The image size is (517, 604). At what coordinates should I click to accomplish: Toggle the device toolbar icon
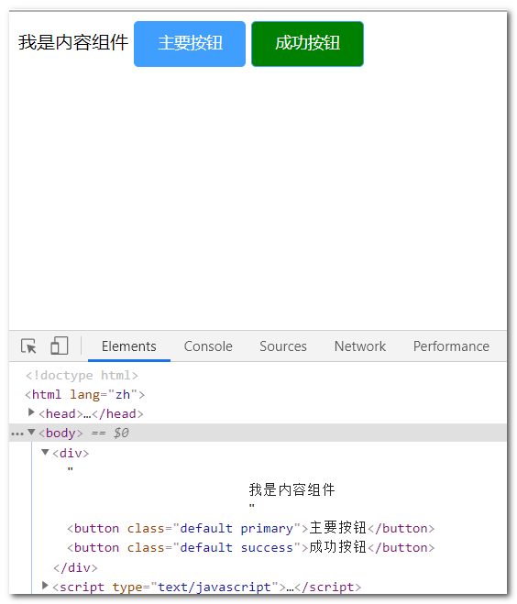coord(59,346)
